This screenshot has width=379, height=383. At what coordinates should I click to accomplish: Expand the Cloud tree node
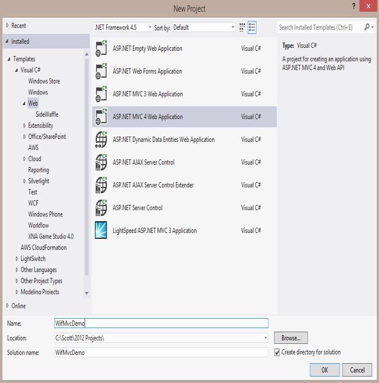tap(24, 159)
